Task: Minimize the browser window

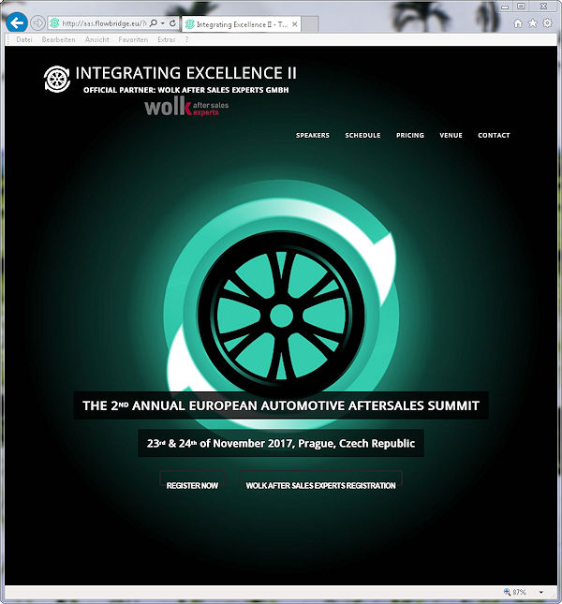Action: 505,7
